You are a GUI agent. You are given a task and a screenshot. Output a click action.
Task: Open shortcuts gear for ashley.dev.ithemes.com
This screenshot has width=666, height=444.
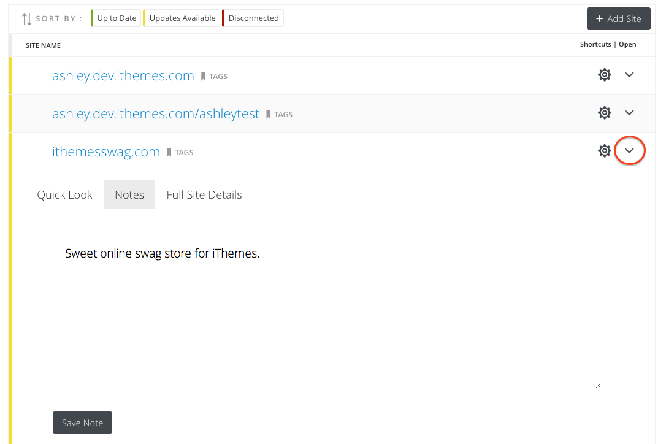point(605,75)
